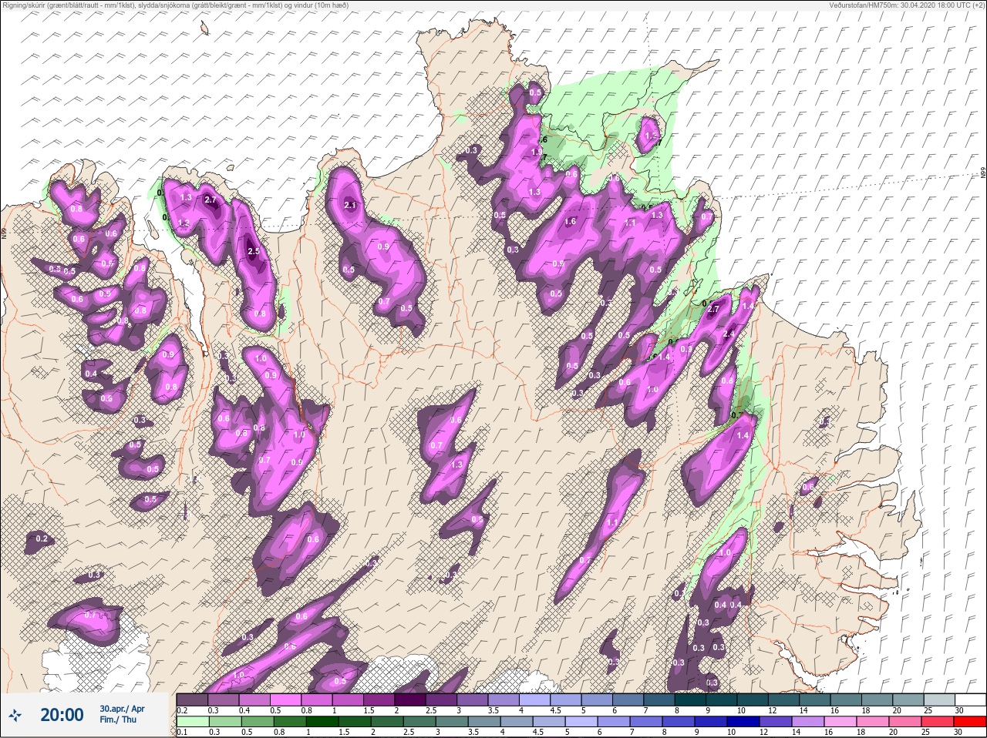Pick the pink upper legend swatch labeled 0.5
Viewport: 987px width, 738px height.
pyautogui.click(x=286, y=699)
